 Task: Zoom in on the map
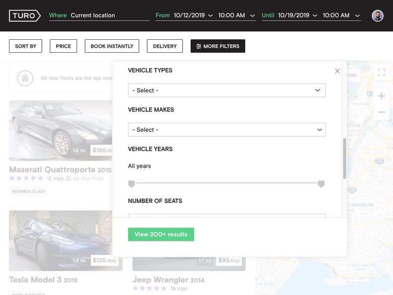382,96
